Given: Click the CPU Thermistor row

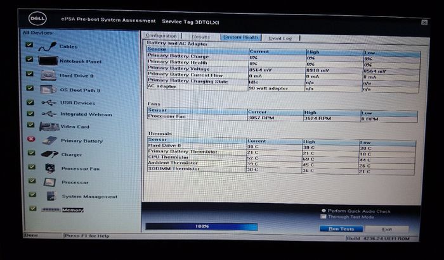Looking at the screenshot, I should [x=282, y=158].
